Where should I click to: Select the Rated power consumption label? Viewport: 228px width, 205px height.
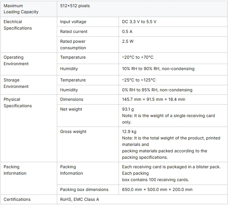click(73, 44)
